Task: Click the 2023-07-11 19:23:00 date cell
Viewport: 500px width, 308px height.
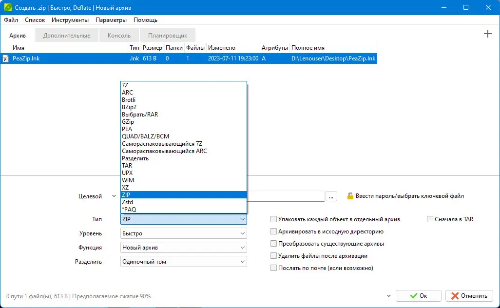Action: click(x=233, y=58)
